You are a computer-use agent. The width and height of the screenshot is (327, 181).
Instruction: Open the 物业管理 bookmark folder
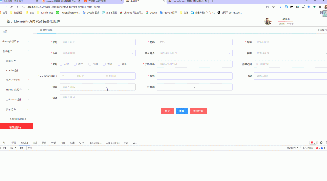(x=16, y=12)
